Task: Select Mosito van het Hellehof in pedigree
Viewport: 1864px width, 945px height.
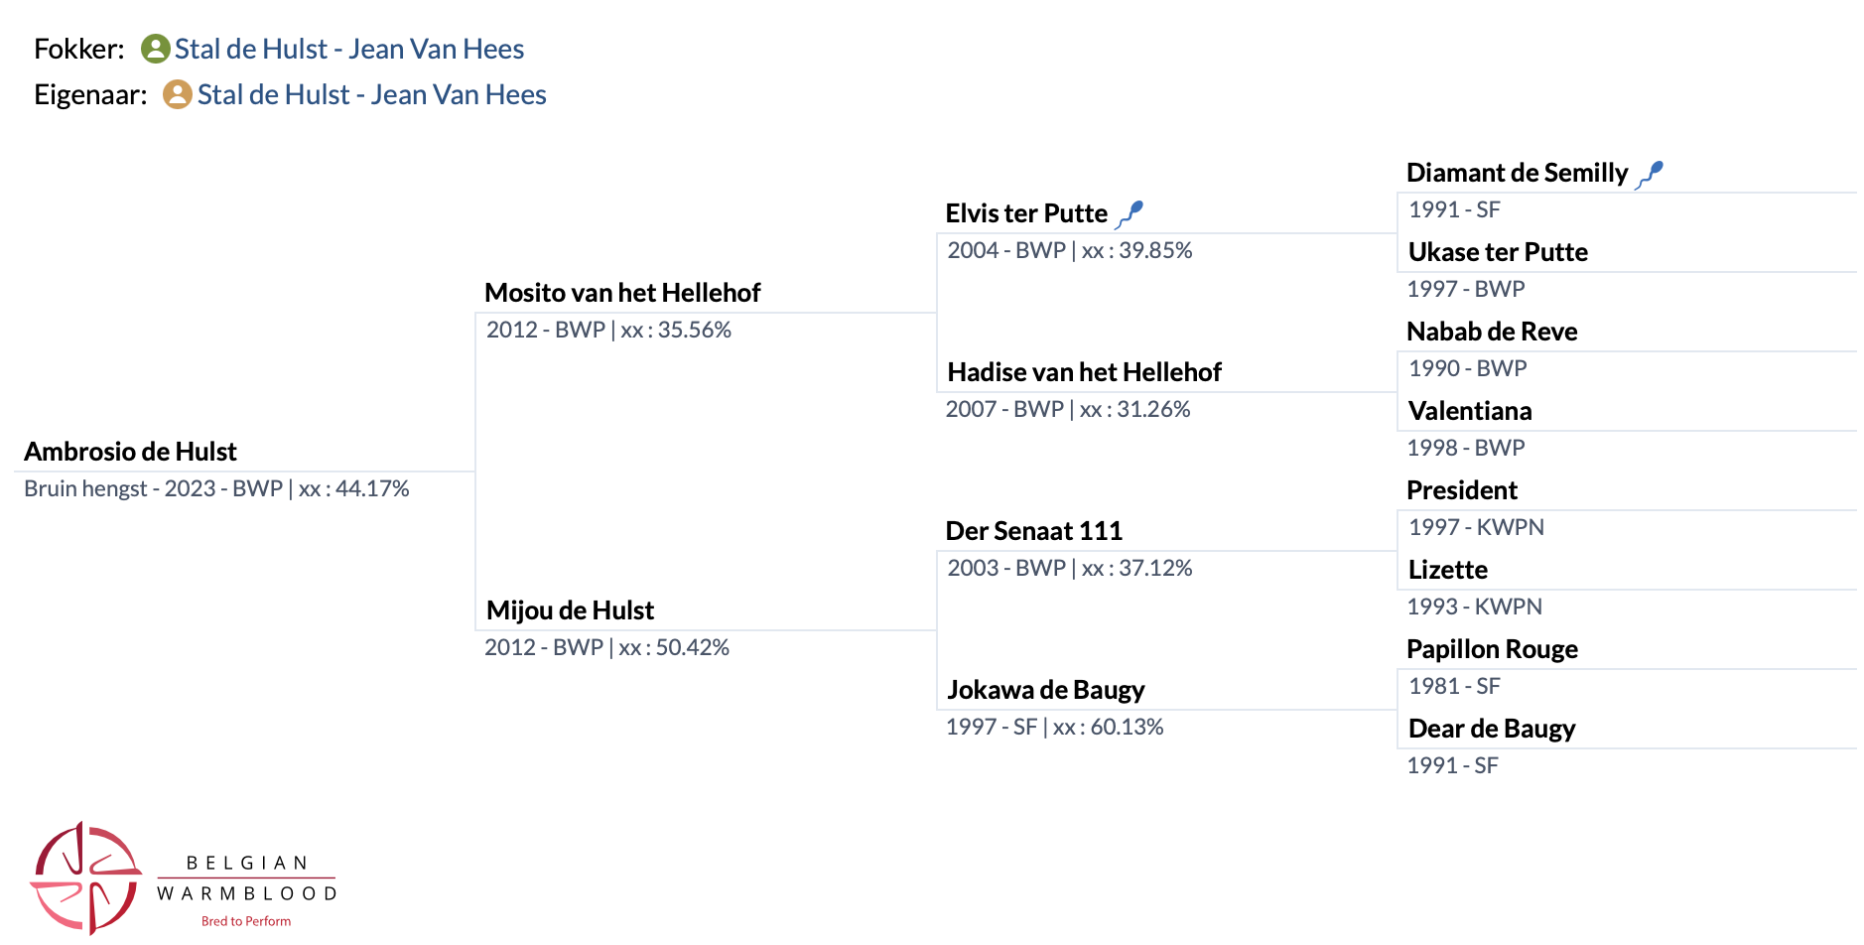Action: coord(622,293)
